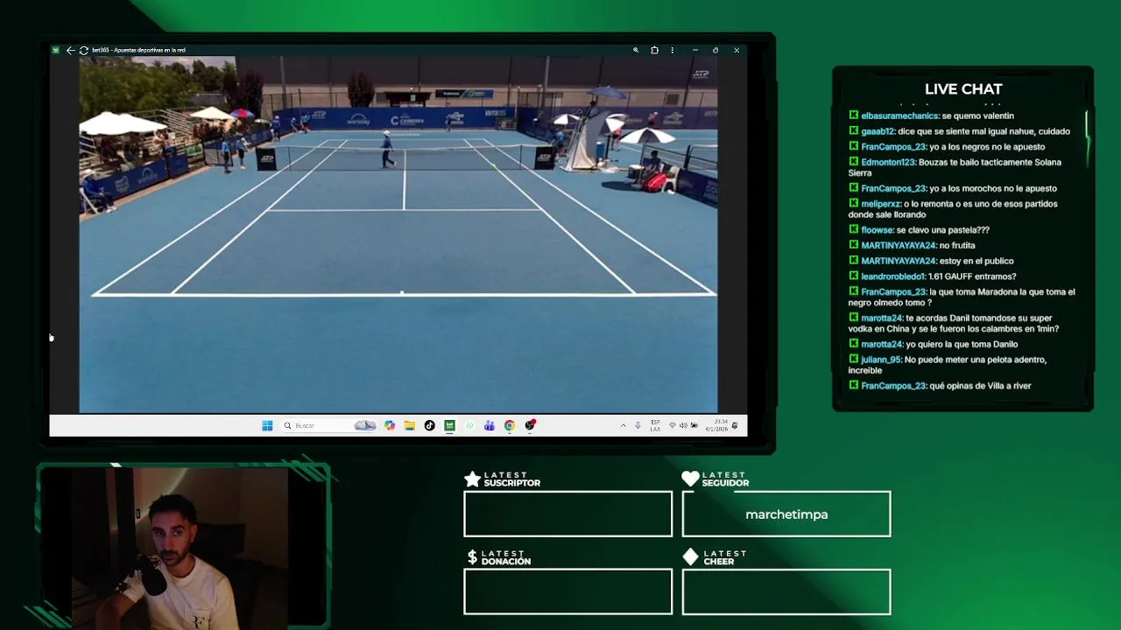1121x630 pixels.
Task: Click username leandrorobledo1 in chat
Action: [x=892, y=276]
